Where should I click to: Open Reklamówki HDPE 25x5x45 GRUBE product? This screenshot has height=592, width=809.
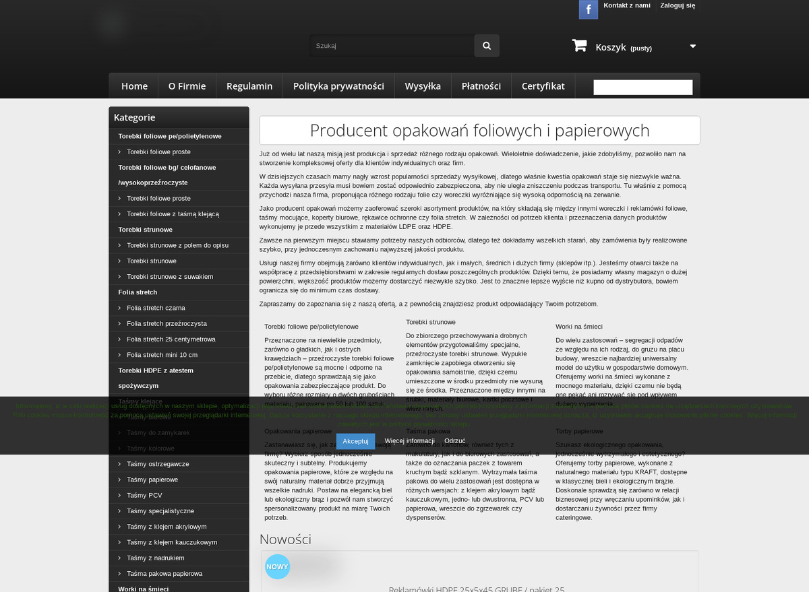point(477,589)
